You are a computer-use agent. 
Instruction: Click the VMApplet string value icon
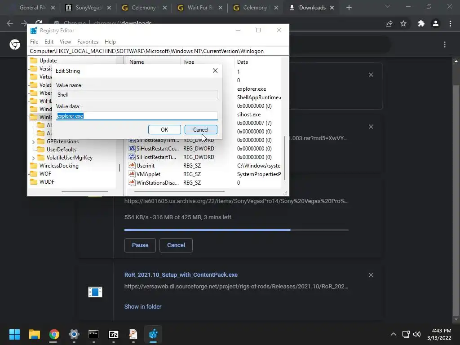coord(132,174)
